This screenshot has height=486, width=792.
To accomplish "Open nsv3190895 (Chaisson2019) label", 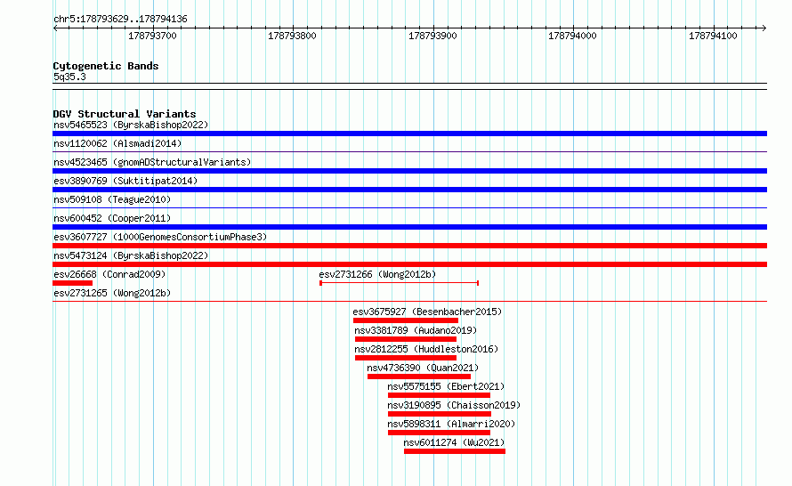I will click(x=454, y=405).
